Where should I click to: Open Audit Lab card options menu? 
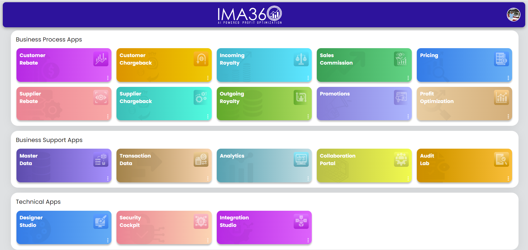pos(508,178)
